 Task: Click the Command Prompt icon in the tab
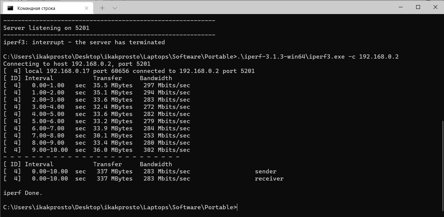[10, 8]
